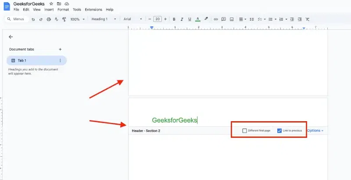351x180 pixels.
Task: Open the Heading 1 style dropdown
Action: tap(104, 19)
